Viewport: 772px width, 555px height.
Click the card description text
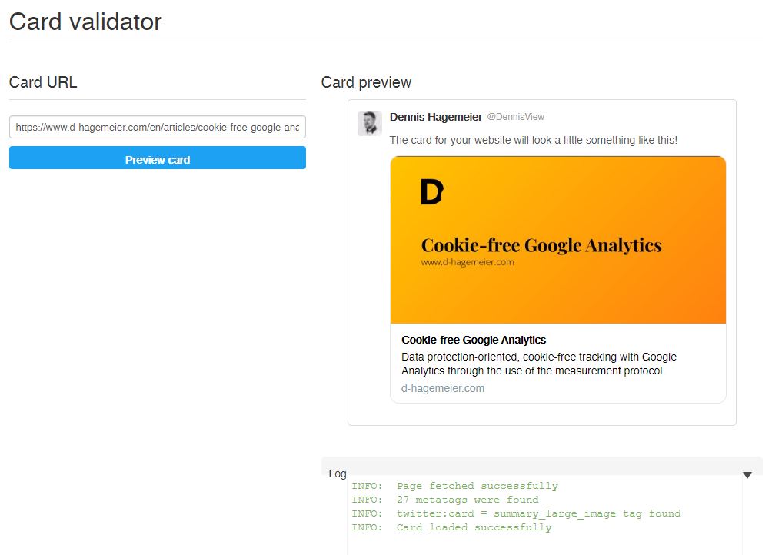[538, 363]
